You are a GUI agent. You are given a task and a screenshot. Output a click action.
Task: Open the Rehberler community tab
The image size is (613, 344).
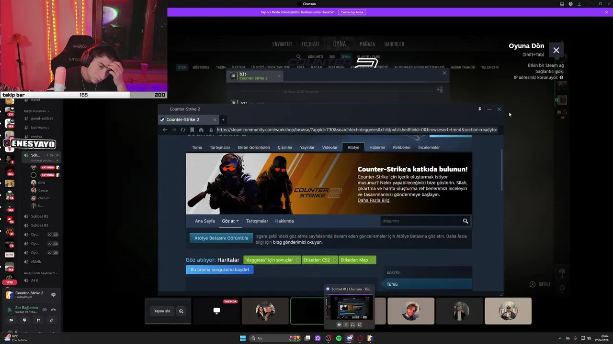pos(402,147)
